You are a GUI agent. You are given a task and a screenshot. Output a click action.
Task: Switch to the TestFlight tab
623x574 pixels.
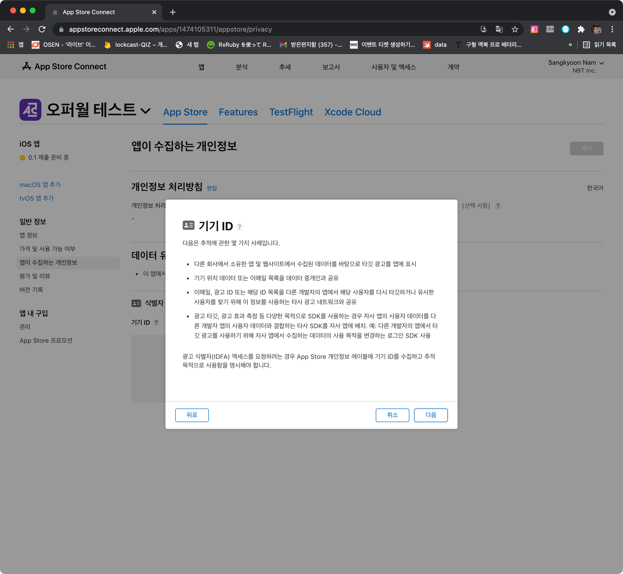pos(291,112)
